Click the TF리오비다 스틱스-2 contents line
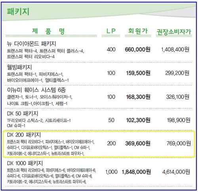 pos(39,120)
